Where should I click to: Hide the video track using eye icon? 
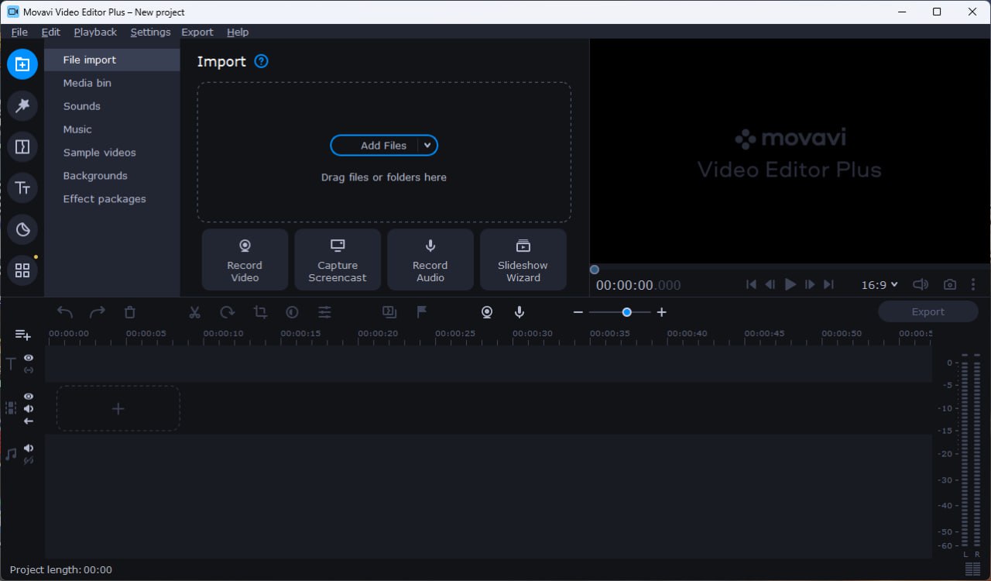(x=29, y=397)
